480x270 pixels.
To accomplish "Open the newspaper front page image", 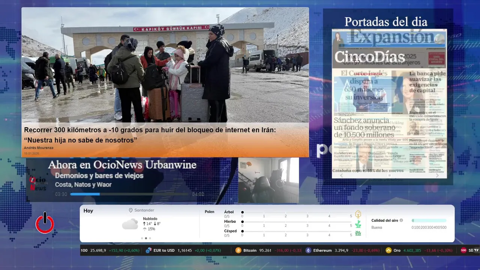I will tap(389, 103).
